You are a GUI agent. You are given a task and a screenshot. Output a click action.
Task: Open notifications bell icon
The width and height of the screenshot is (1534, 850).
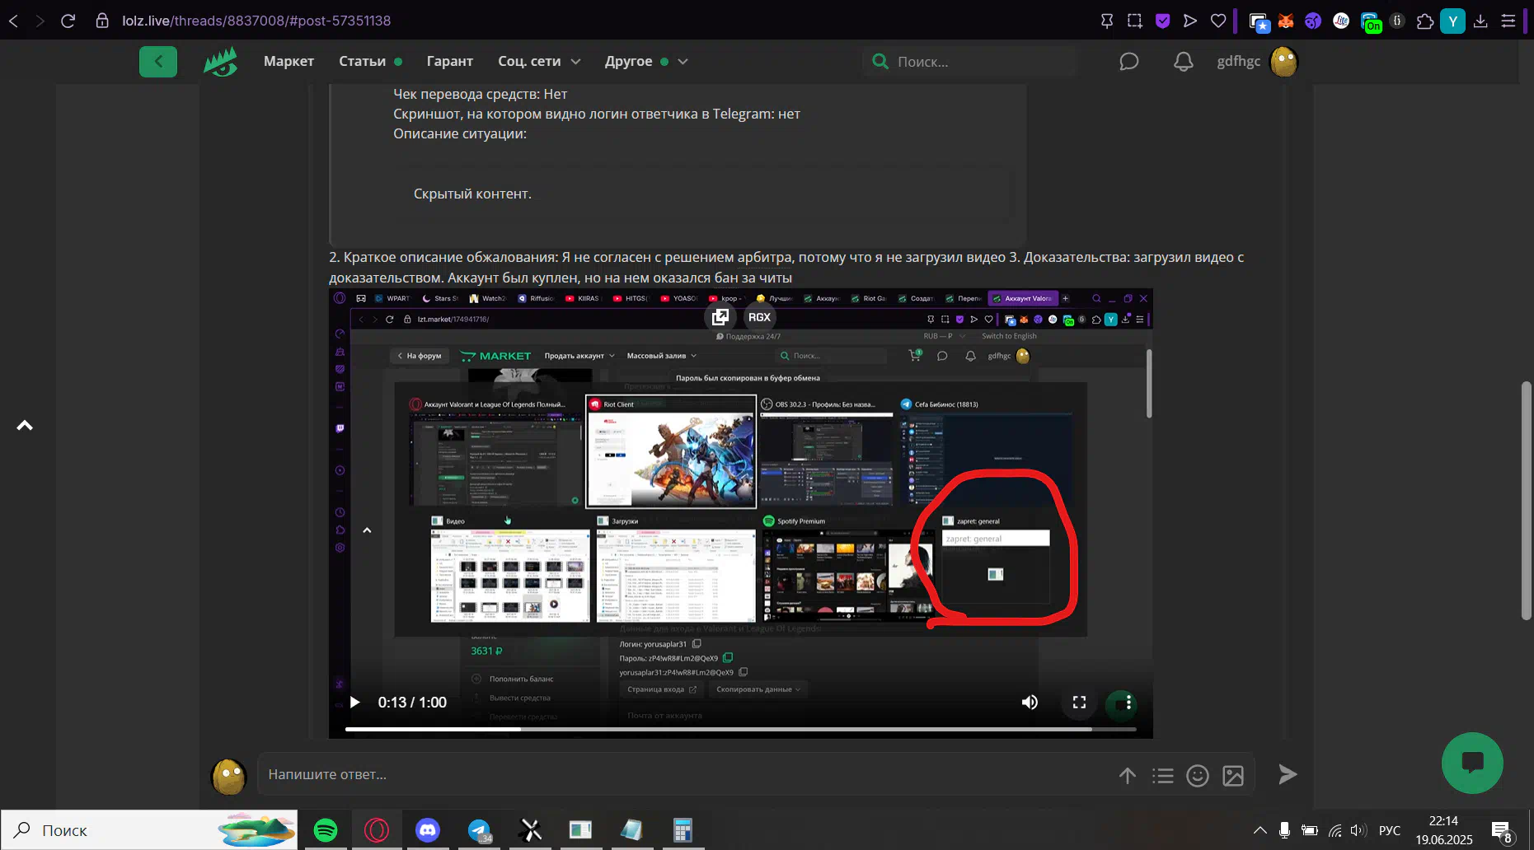(1184, 62)
